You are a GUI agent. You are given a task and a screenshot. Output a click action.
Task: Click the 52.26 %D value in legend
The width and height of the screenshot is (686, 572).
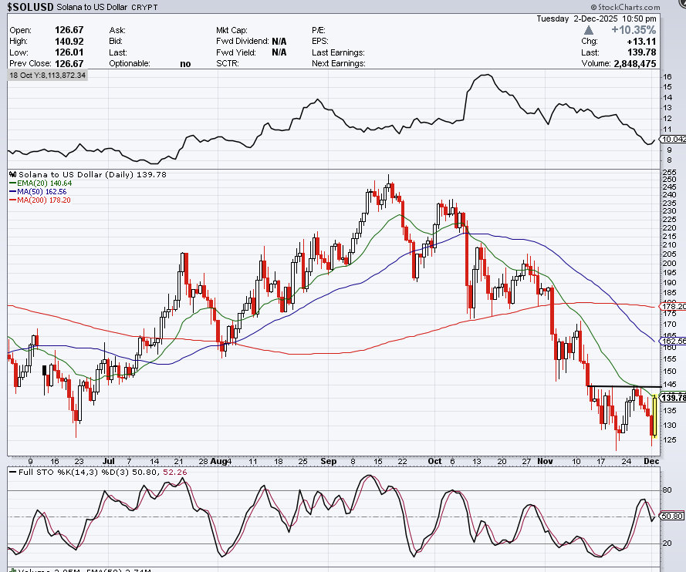[x=175, y=472]
